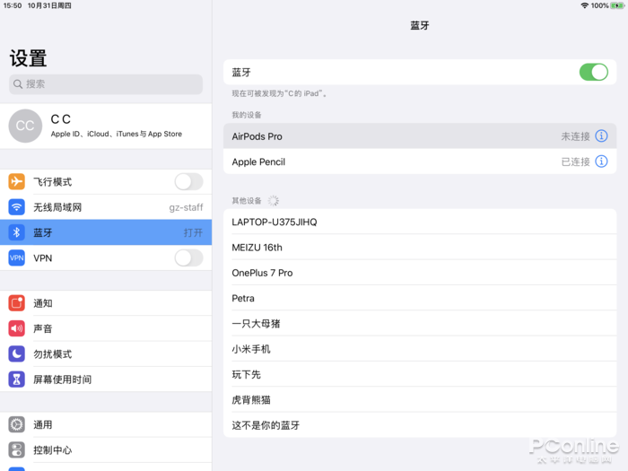Focus the 搜索 search field
This screenshot has height=471, width=628.
[106, 84]
